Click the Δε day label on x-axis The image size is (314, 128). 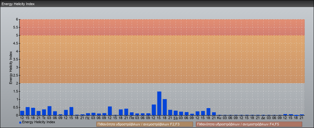click(x=263, y=118)
